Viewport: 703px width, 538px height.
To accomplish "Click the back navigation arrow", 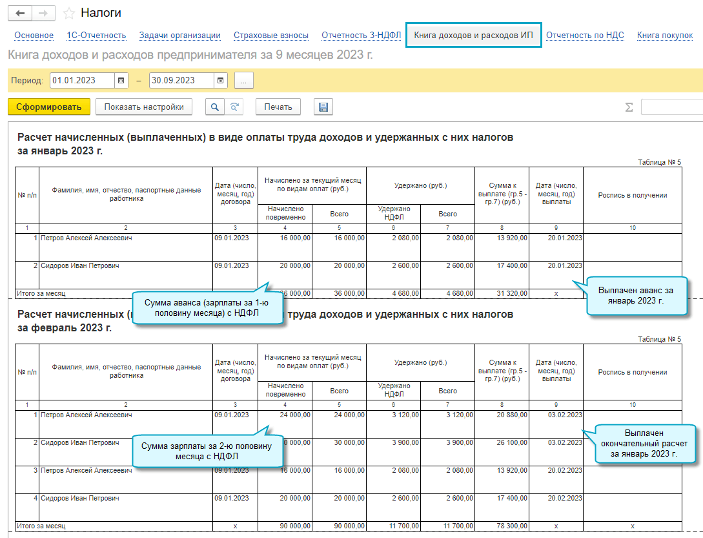I will click(20, 13).
